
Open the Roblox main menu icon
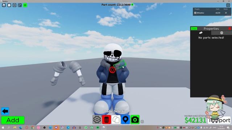pos(4,5)
